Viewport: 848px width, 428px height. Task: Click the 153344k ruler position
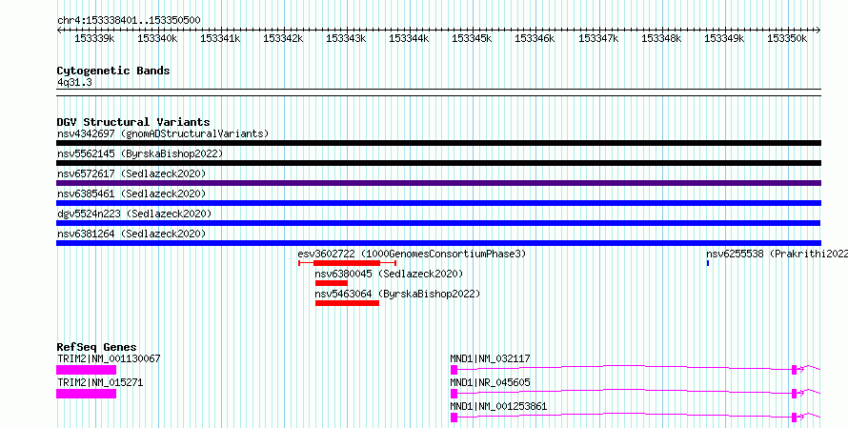[x=409, y=38]
